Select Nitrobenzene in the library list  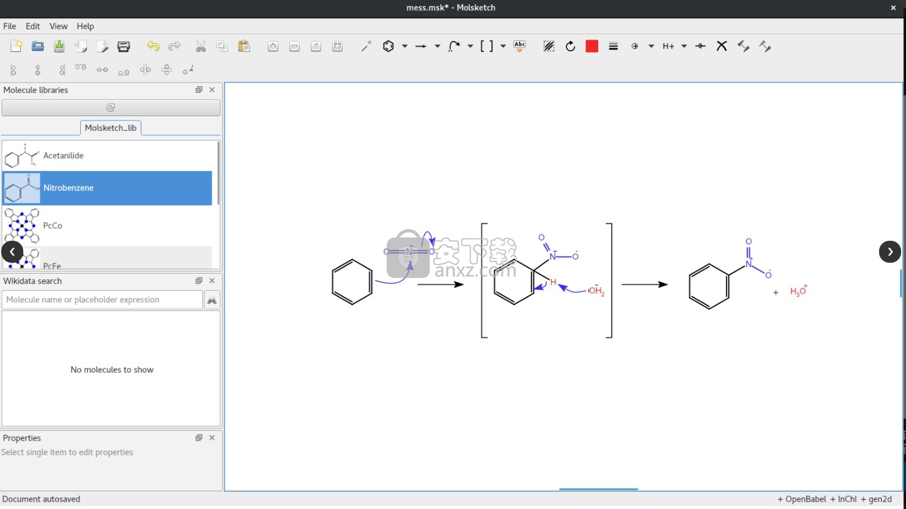108,188
